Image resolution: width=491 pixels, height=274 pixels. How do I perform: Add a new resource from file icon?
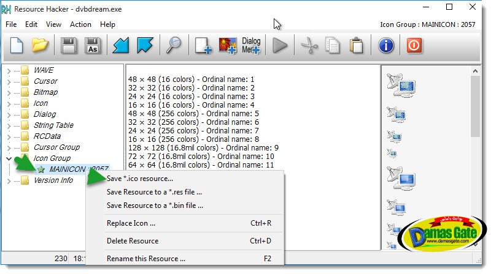pyautogui.click(x=203, y=46)
